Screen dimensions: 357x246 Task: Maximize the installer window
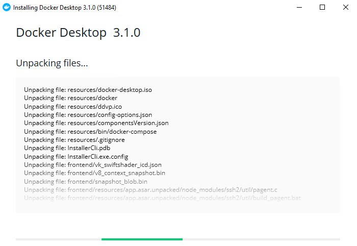tap(322, 7)
